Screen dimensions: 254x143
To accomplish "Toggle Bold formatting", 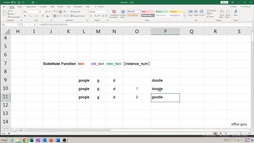I will point(25,16).
